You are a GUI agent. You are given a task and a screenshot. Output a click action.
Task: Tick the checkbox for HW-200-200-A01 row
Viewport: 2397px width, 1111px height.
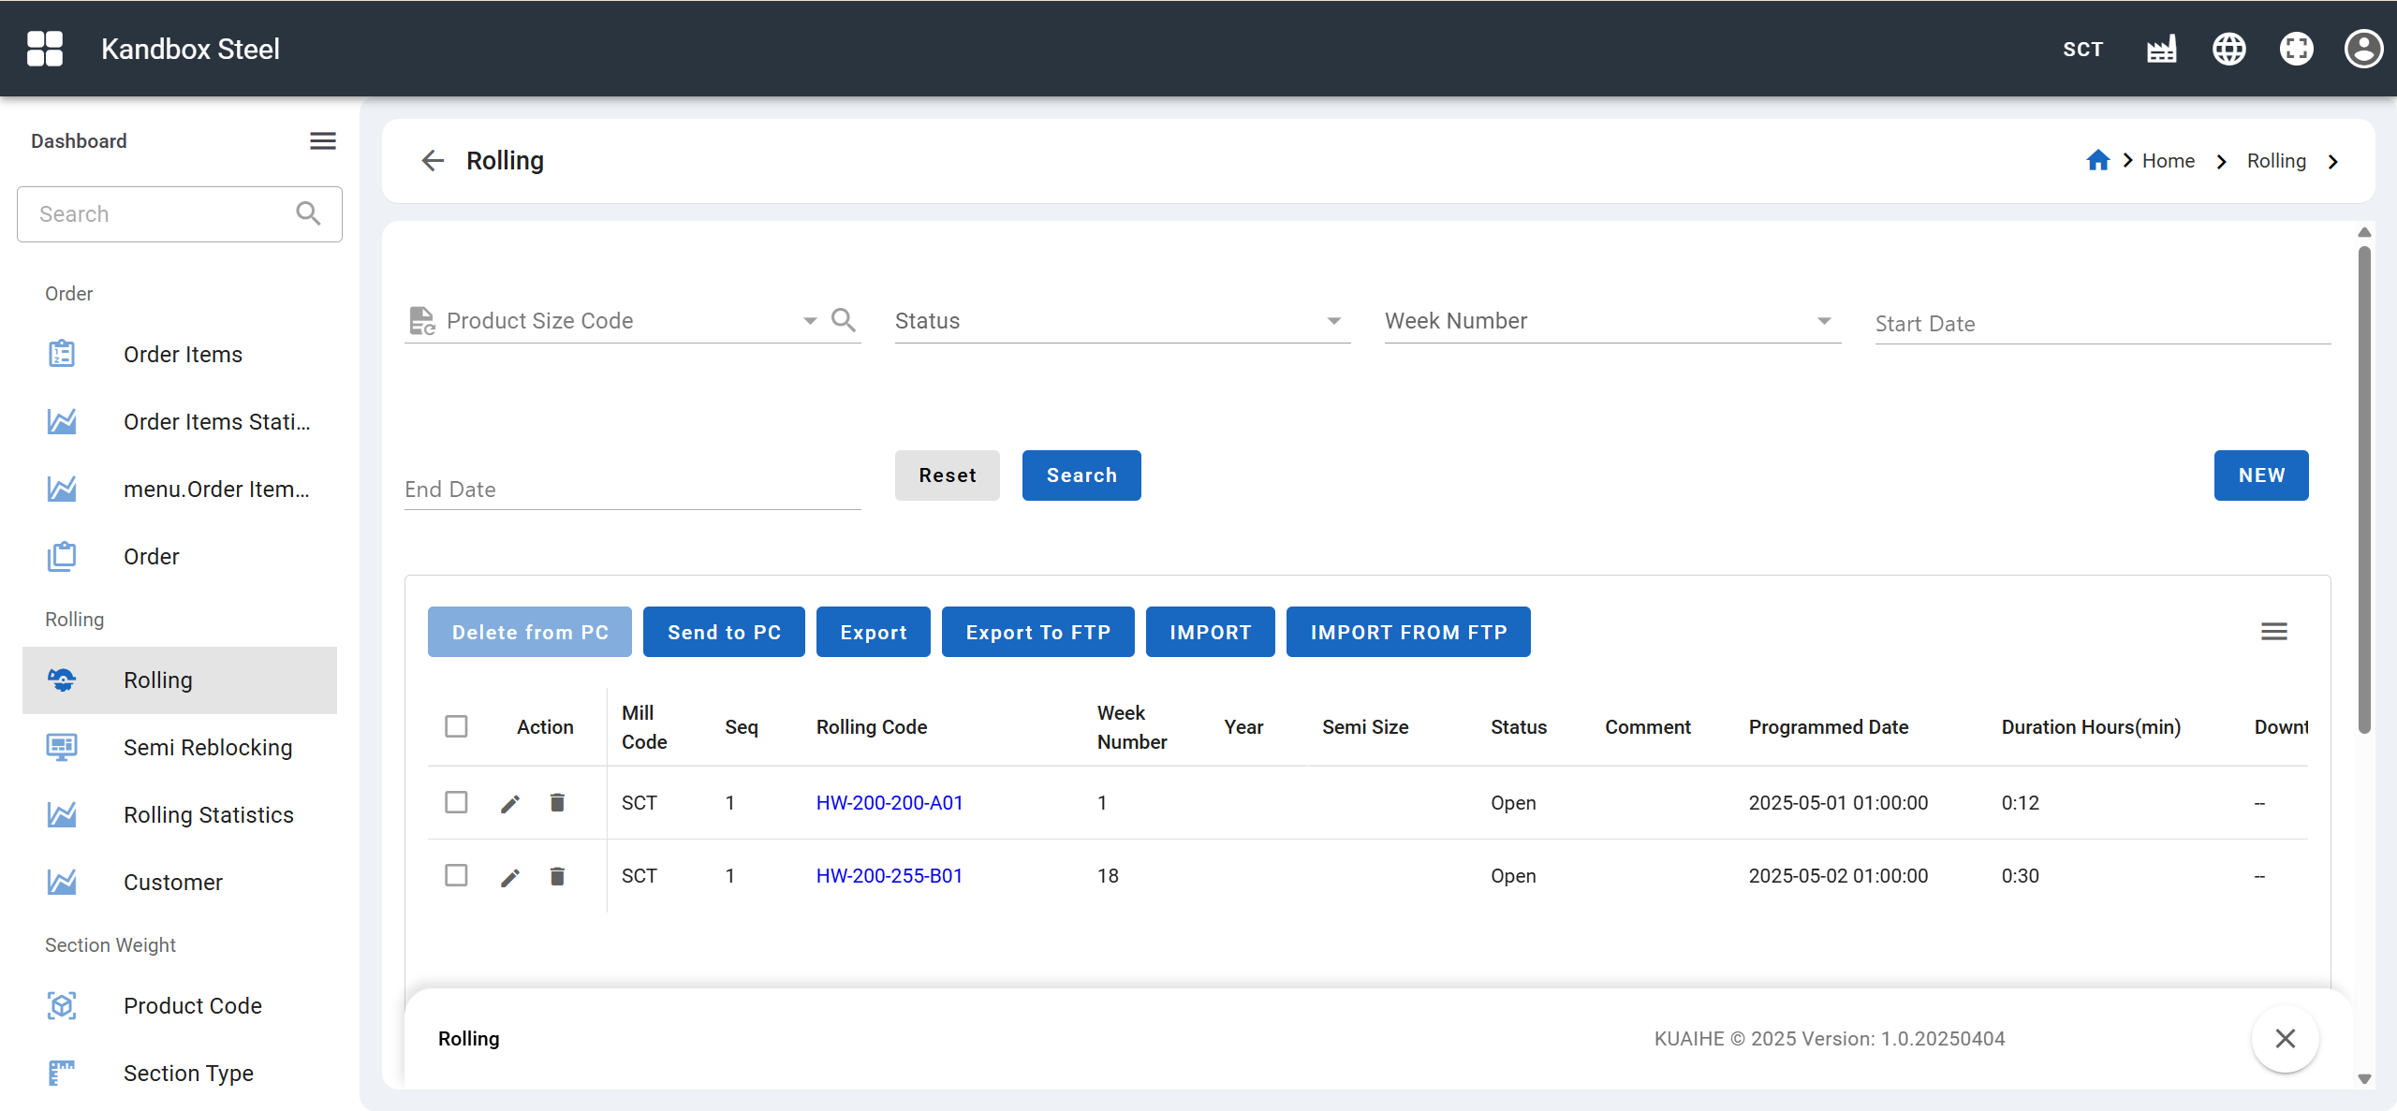456,802
